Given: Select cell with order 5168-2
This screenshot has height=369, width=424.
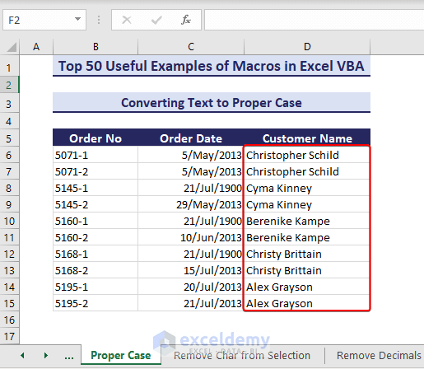Looking at the screenshot, I should coord(96,270).
